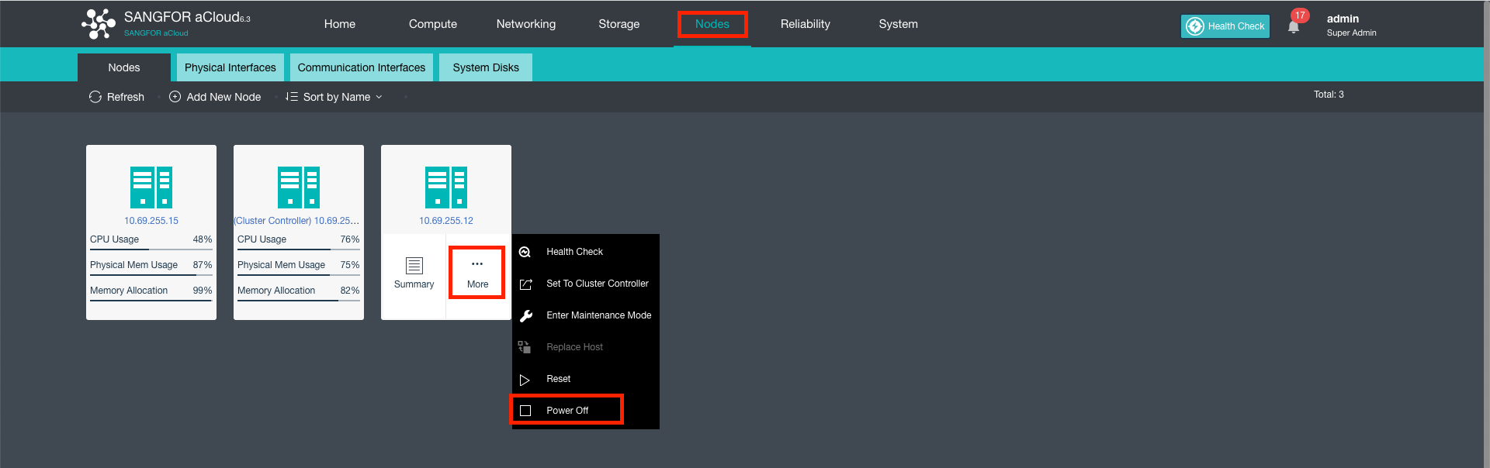Open the Storage menu
The height and width of the screenshot is (468, 1490).
coord(619,24)
